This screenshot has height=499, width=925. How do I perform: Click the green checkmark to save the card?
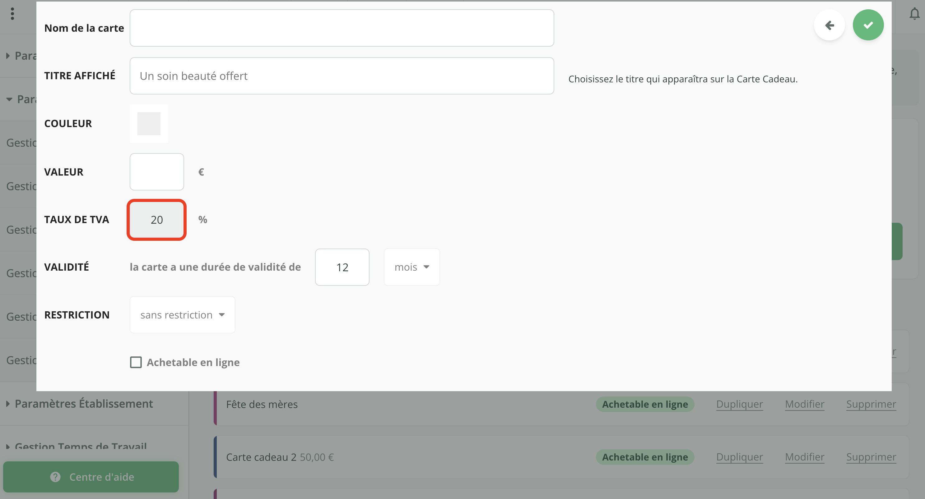tap(868, 25)
